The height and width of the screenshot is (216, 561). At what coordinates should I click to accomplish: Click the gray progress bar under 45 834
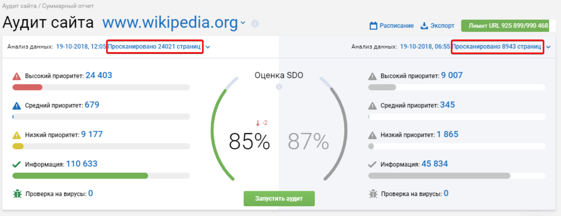439,176
